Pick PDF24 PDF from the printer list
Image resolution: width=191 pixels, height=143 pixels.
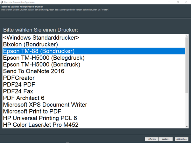click(19, 85)
